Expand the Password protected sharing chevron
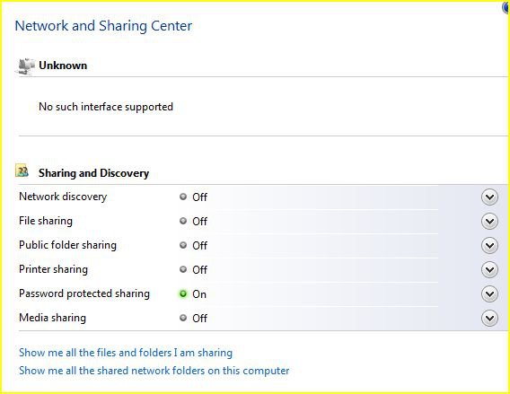 point(489,294)
